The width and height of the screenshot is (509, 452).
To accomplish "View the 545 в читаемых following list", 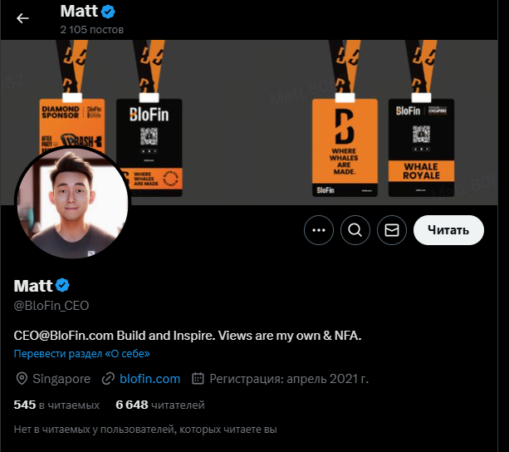I will coord(56,405).
